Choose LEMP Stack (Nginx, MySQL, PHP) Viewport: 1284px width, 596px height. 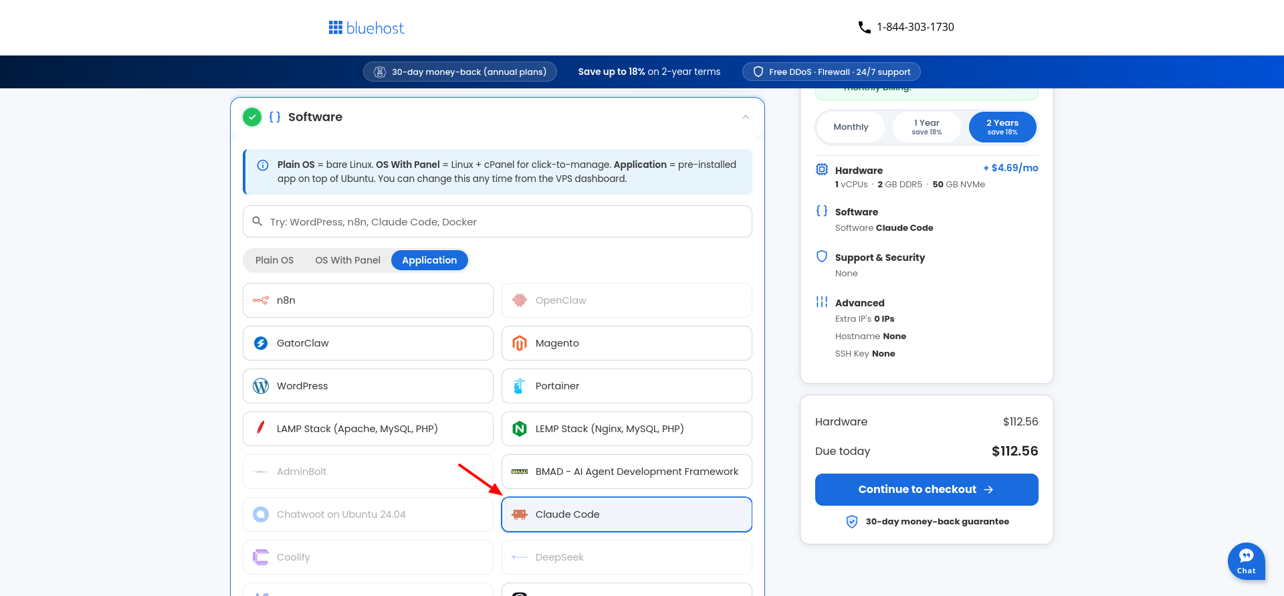[627, 429]
